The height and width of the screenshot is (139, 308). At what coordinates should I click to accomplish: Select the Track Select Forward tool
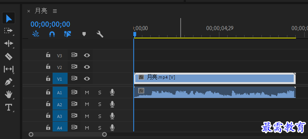click(x=8, y=31)
